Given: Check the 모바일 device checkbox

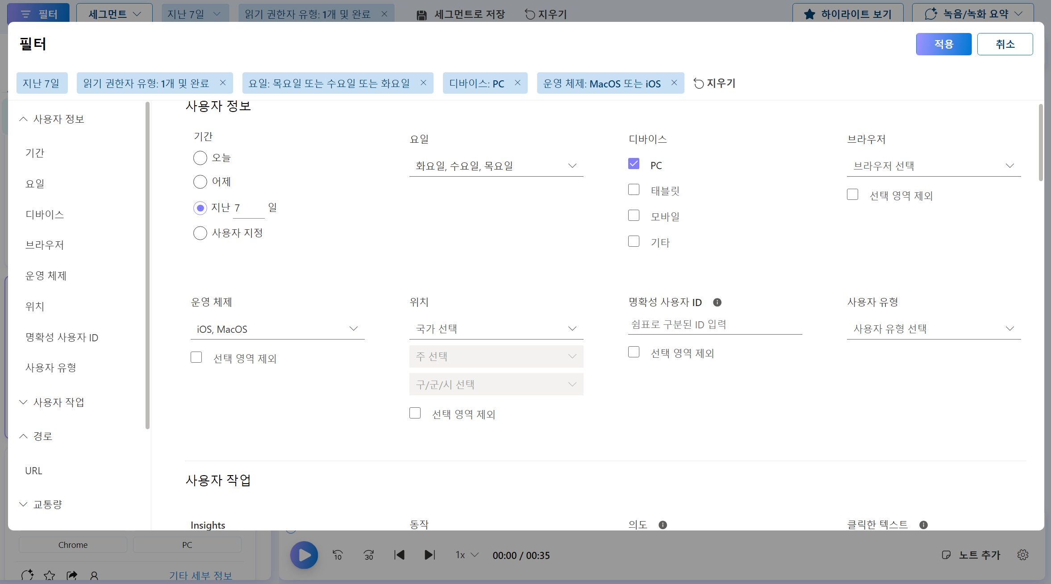Looking at the screenshot, I should pyautogui.click(x=634, y=216).
